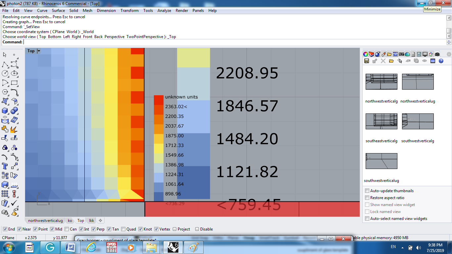Select the Box solid tool

coord(5,110)
